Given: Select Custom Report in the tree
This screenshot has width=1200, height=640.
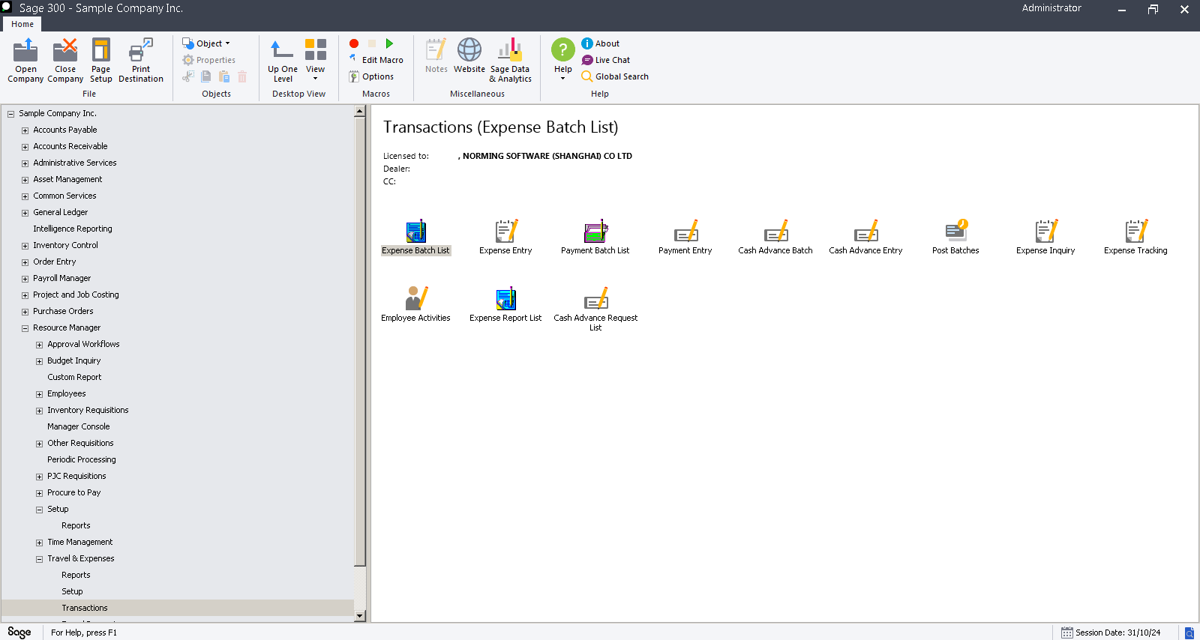Looking at the screenshot, I should point(74,377).
